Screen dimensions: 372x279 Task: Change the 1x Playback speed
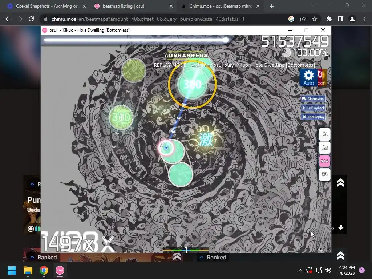[x=313, y=108]
